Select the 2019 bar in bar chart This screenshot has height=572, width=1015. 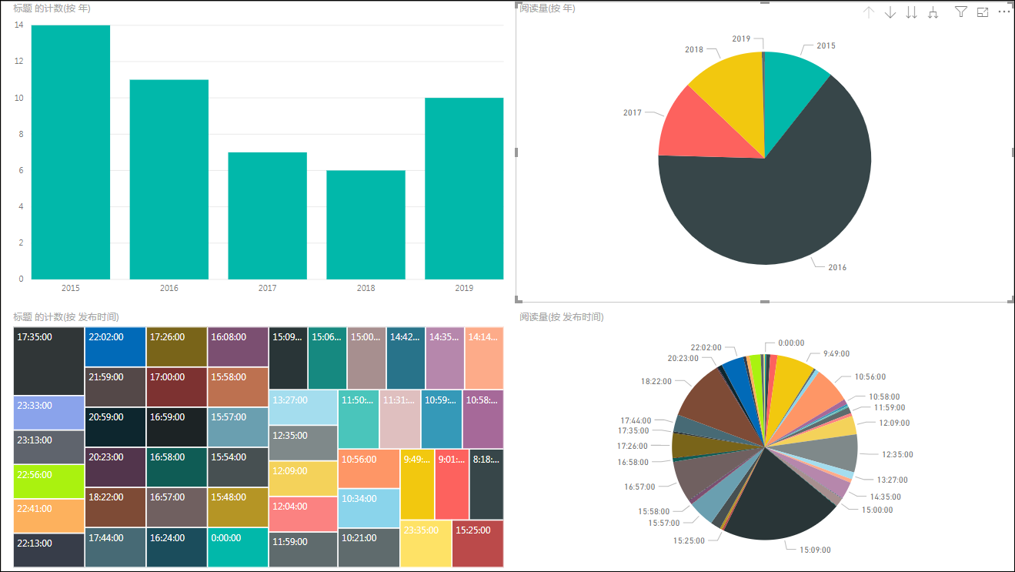coord(465,189)
